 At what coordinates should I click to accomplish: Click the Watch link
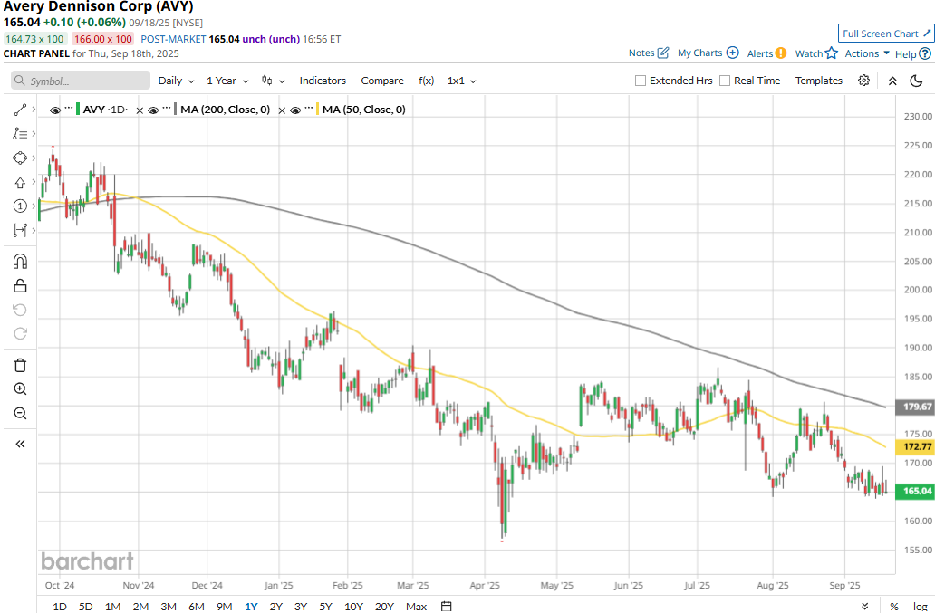coord(808,53)
